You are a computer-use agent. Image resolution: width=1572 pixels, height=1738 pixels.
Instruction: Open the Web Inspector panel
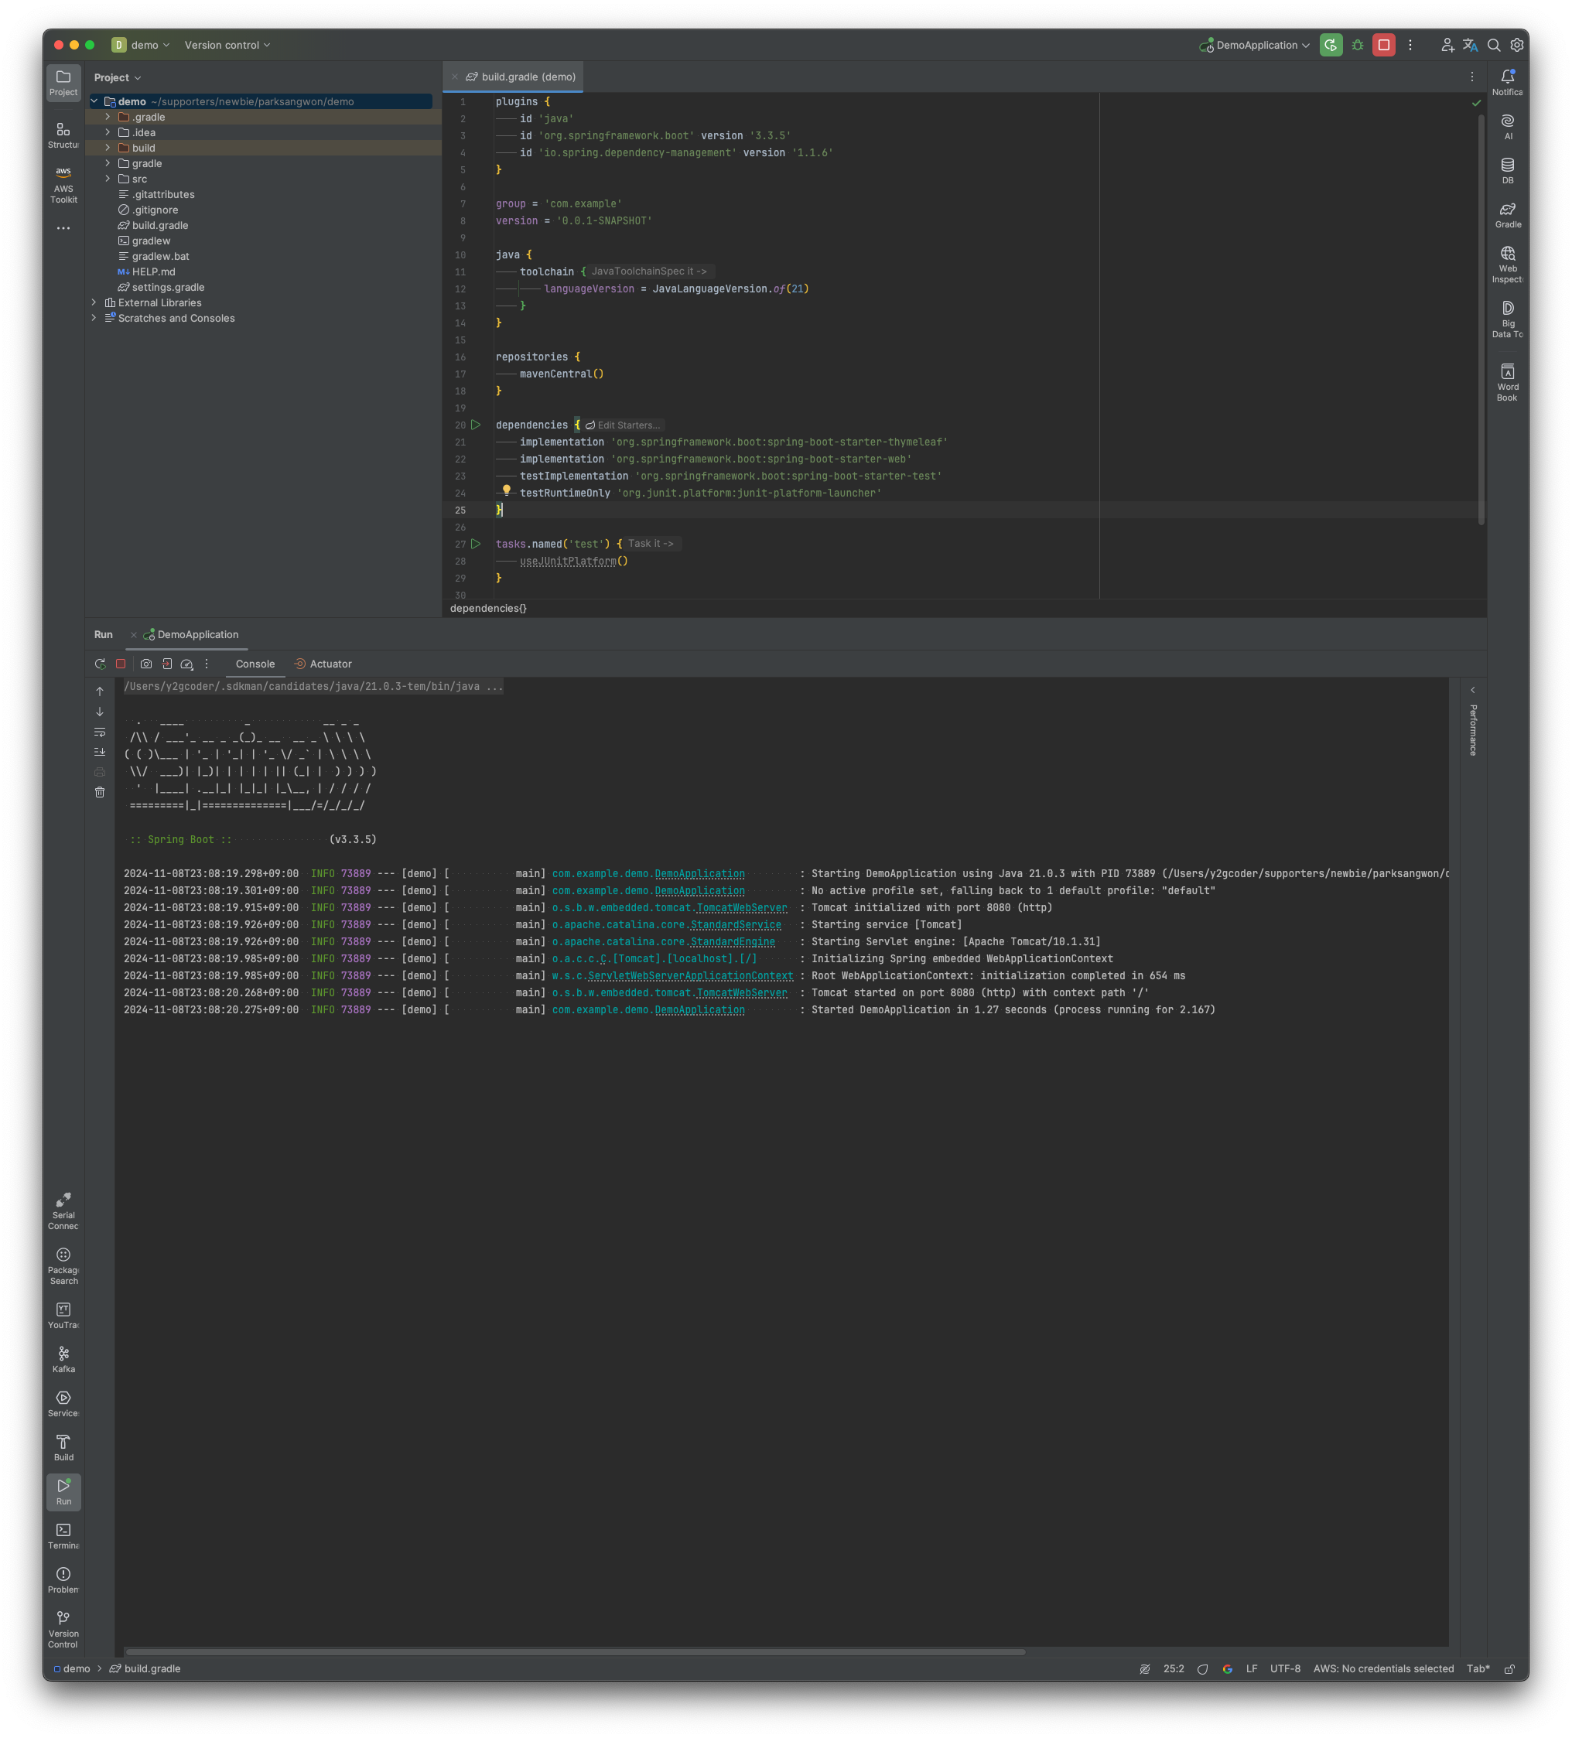1506,264
